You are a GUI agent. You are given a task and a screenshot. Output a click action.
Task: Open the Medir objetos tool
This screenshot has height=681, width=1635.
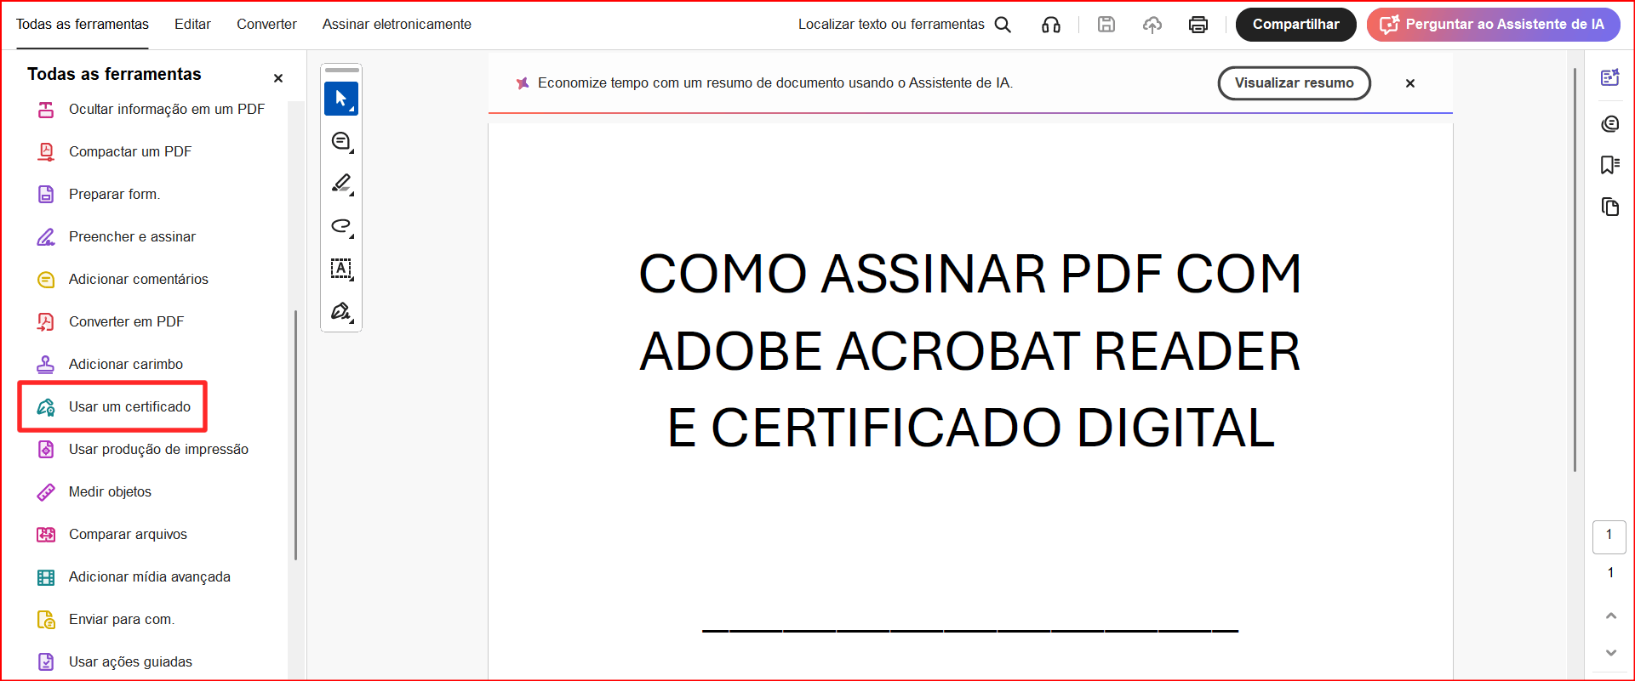click(x=94, y=491)
